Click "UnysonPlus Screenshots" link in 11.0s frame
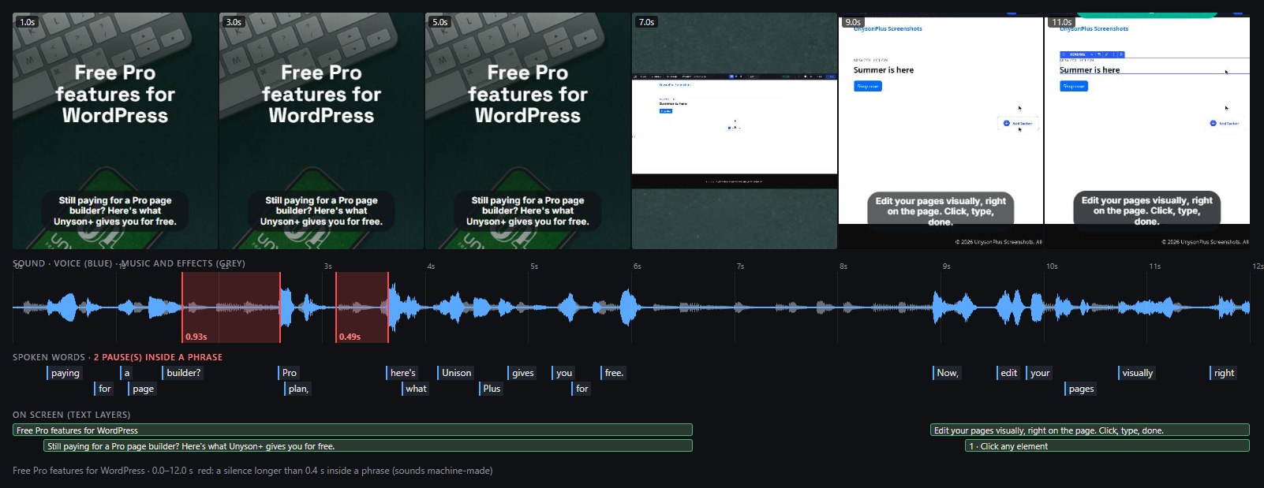The image size is (1264, 488). (1094, 28)
